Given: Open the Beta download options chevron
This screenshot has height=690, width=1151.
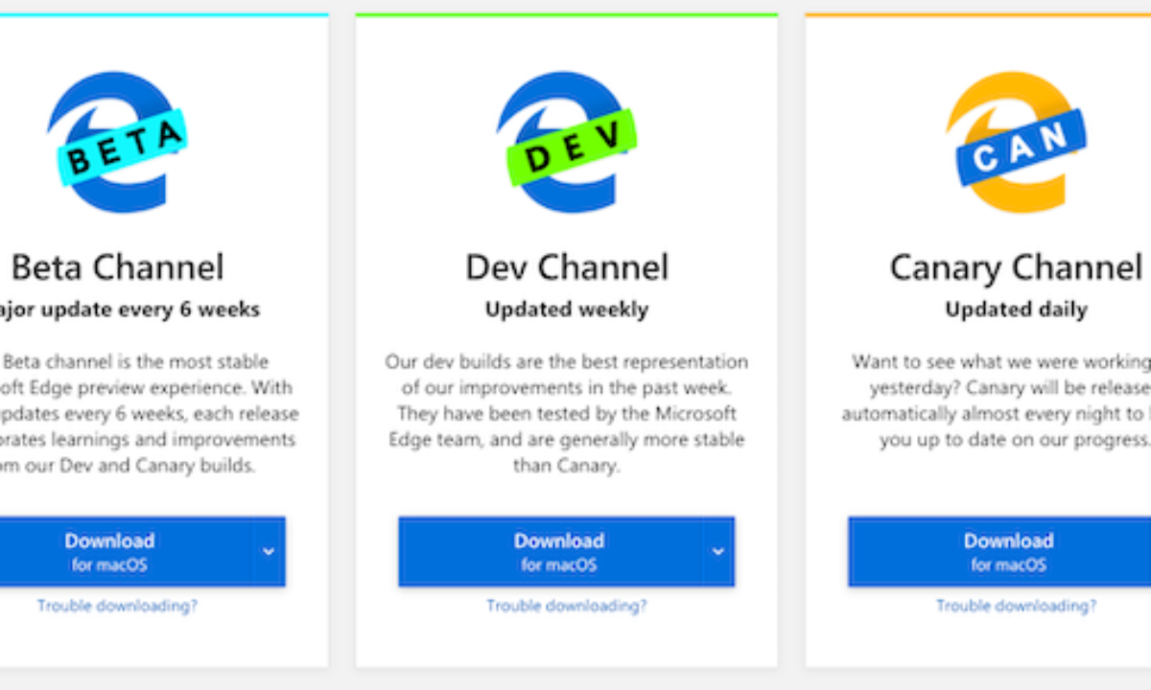Looking at the screenshot, I should click(x=269, y=551).
